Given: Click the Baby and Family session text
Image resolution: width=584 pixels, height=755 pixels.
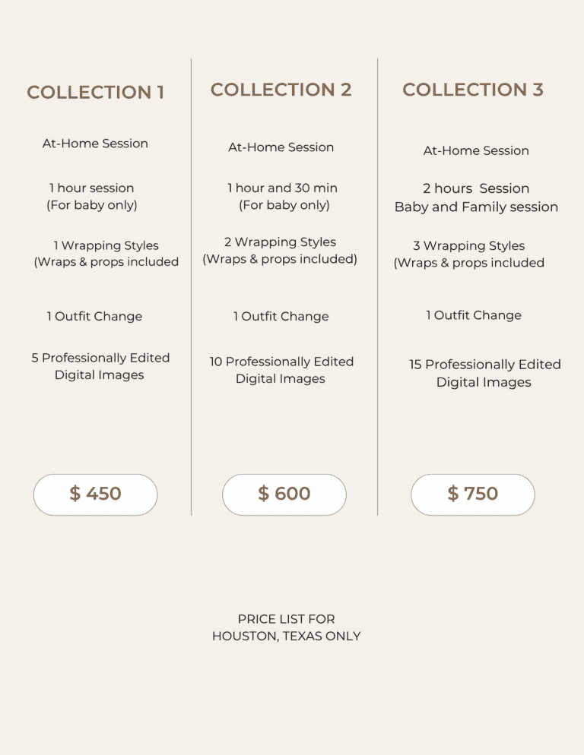Looking at the screenshot, I should coord(476,207).
